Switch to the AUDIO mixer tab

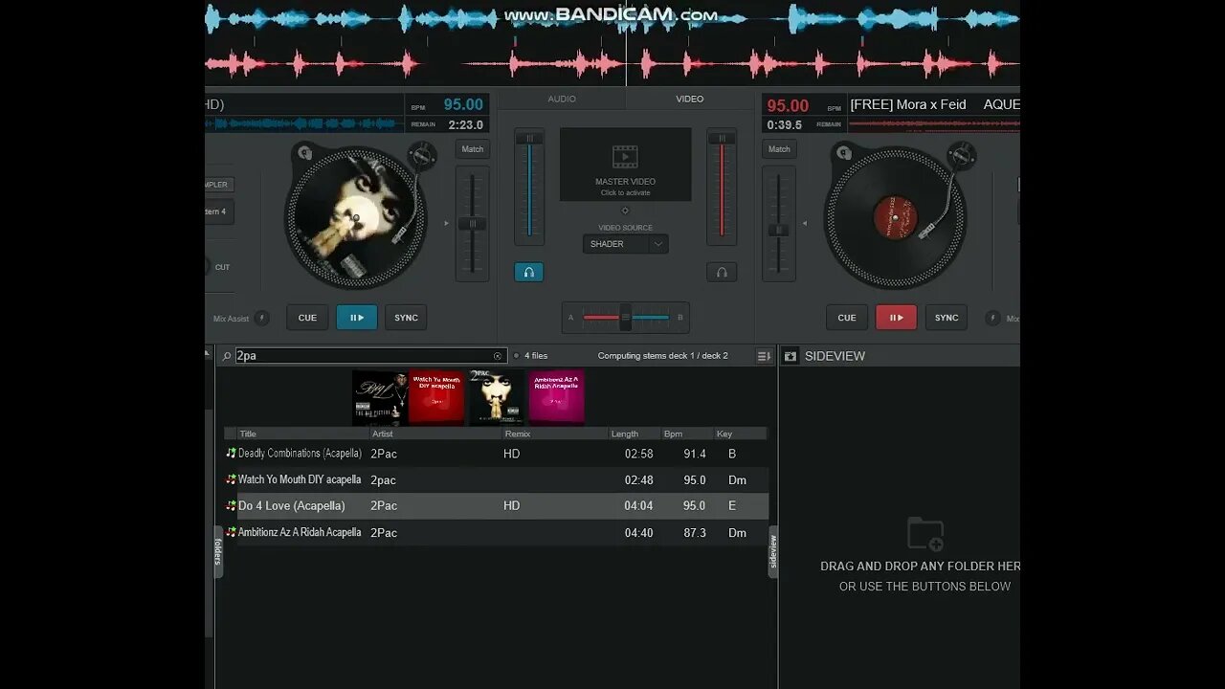click(x=562, y=99)
